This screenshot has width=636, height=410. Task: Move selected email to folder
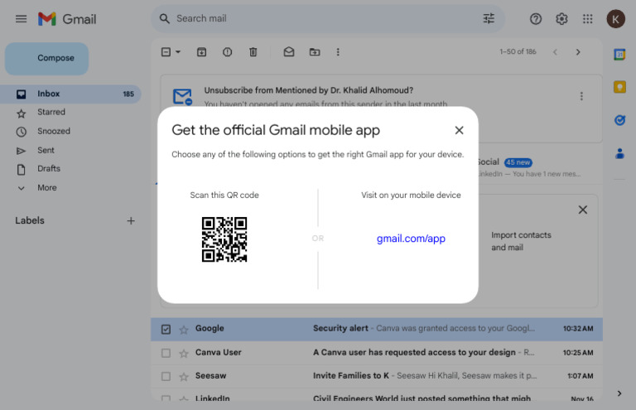click(x=315, y=52)
